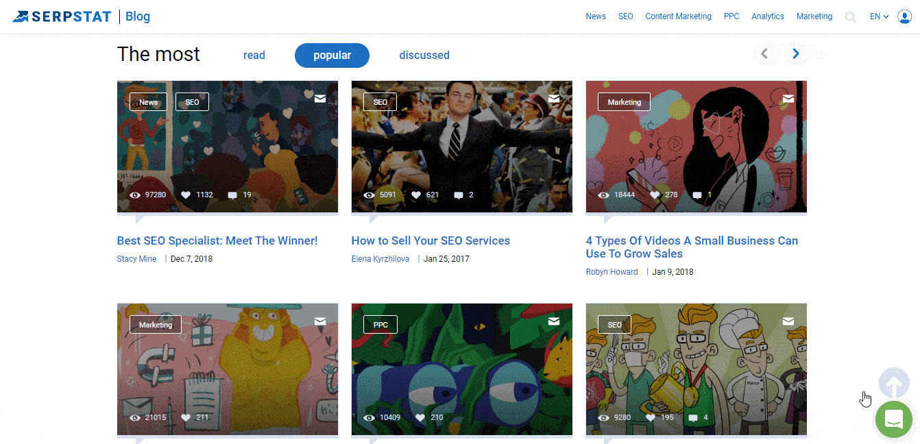920x444 pixels.
Task: Click the date Dec 7, 2018
Action: (191, 259)
